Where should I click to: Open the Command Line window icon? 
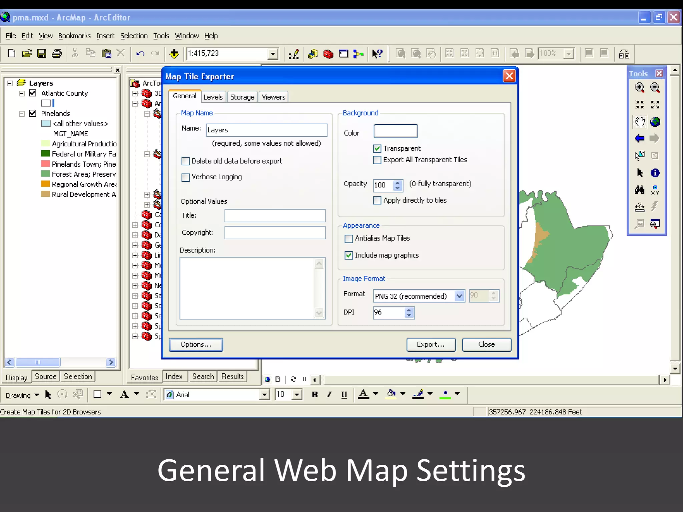(343, 54)
